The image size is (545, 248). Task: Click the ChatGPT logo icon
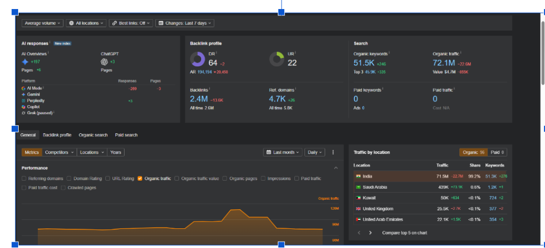(104, 62)
